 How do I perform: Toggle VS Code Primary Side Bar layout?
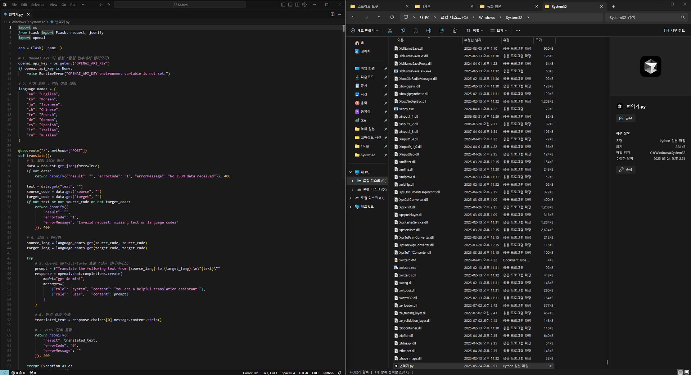pyautogui.click(x=283, y=5)
